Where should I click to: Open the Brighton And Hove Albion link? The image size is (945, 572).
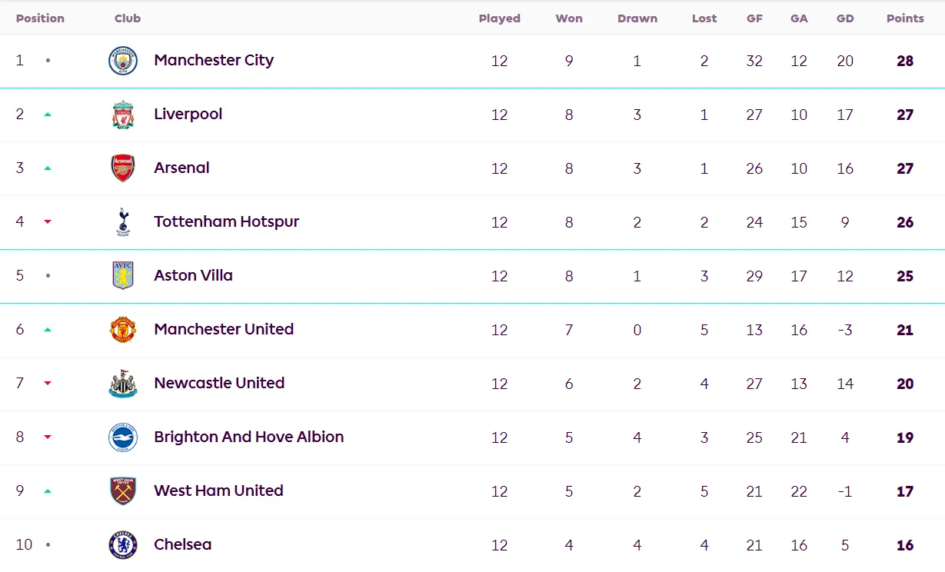248,437
